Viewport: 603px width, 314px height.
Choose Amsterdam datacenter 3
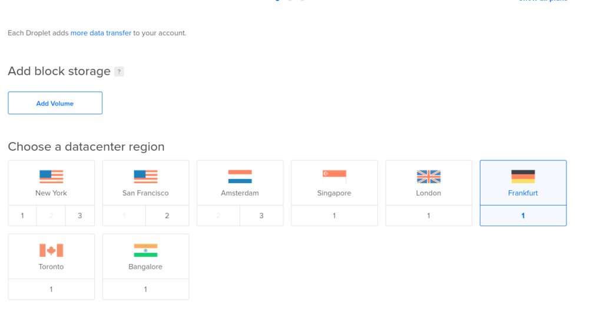[261, 216]
